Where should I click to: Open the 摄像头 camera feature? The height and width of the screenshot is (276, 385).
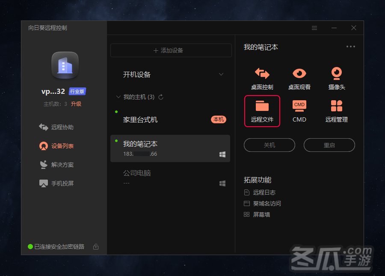click(x=337, y=79)
